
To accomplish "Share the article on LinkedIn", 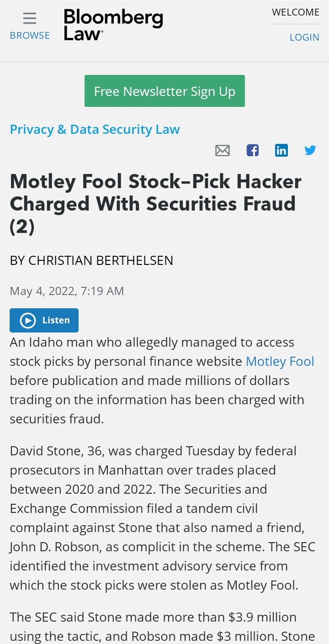I will (x=281, y=150).
